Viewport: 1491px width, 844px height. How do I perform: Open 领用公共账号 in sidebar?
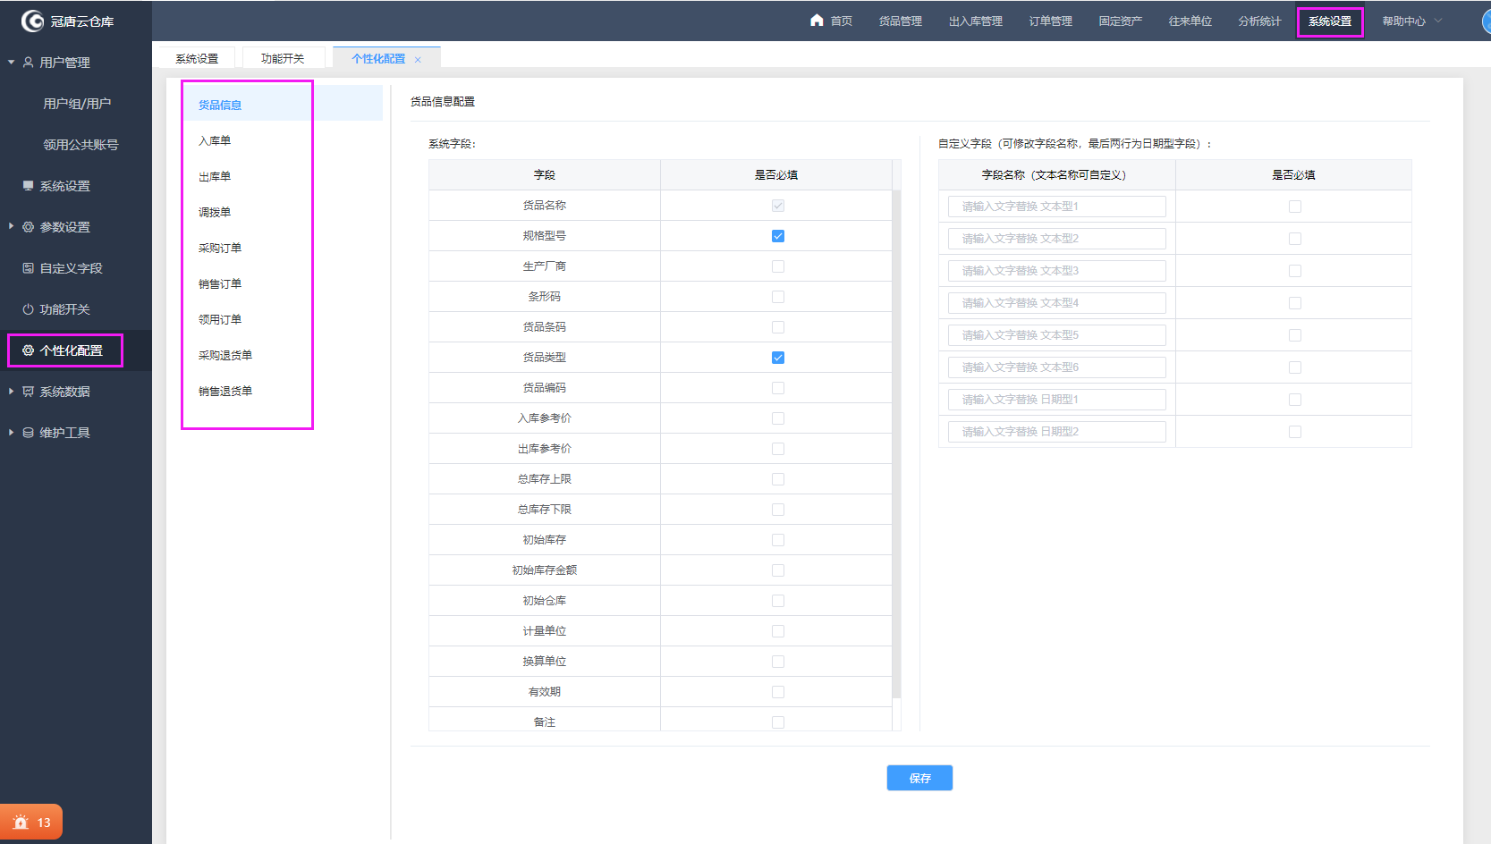pos(80,145)
